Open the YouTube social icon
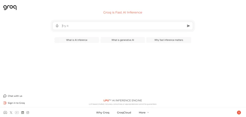 pyautogui.click(x=17, y=112)
